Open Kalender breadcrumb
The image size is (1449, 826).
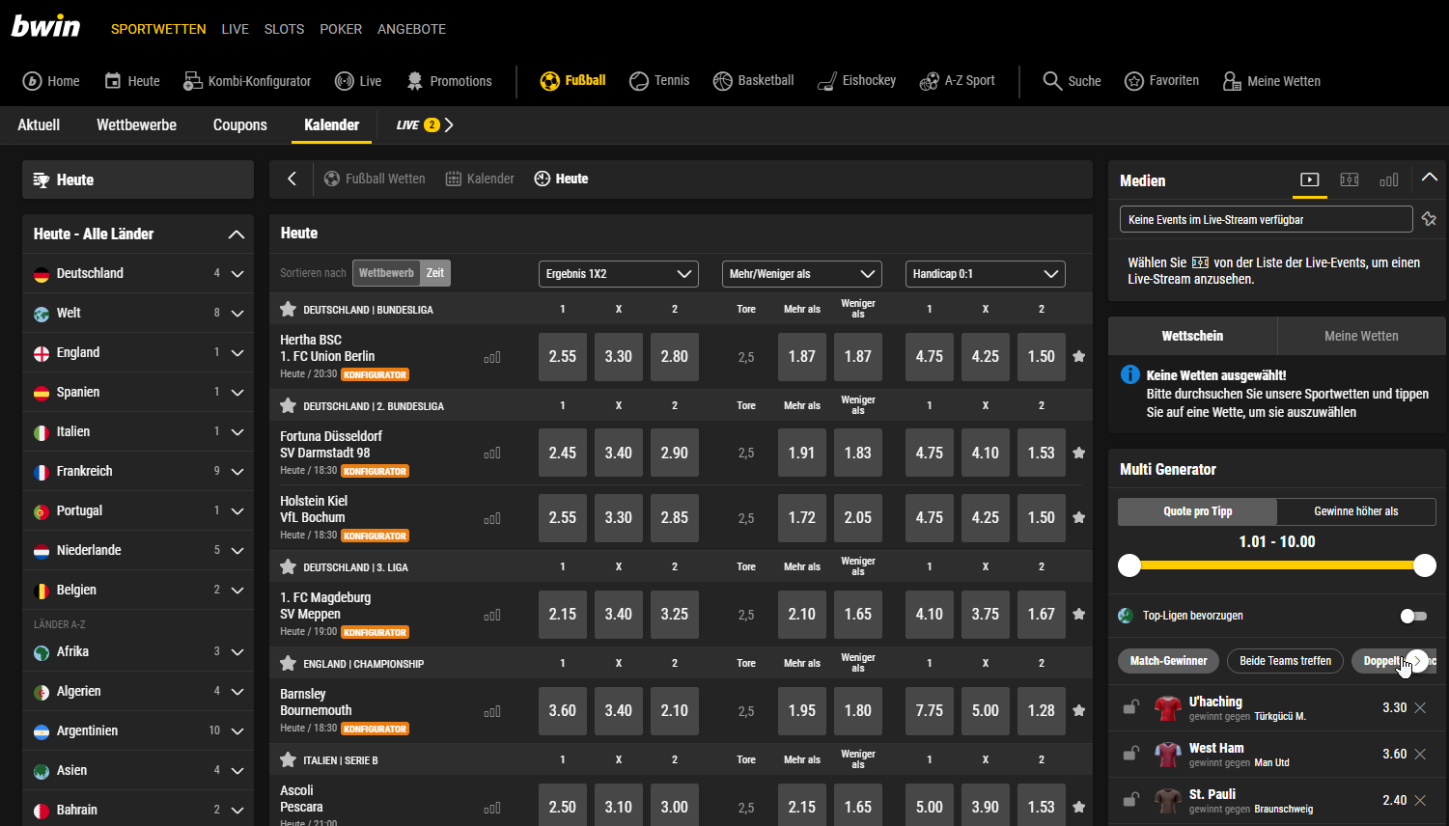[480, 179]
